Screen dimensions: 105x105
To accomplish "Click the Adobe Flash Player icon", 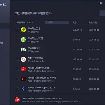I will tap(23, 79).
